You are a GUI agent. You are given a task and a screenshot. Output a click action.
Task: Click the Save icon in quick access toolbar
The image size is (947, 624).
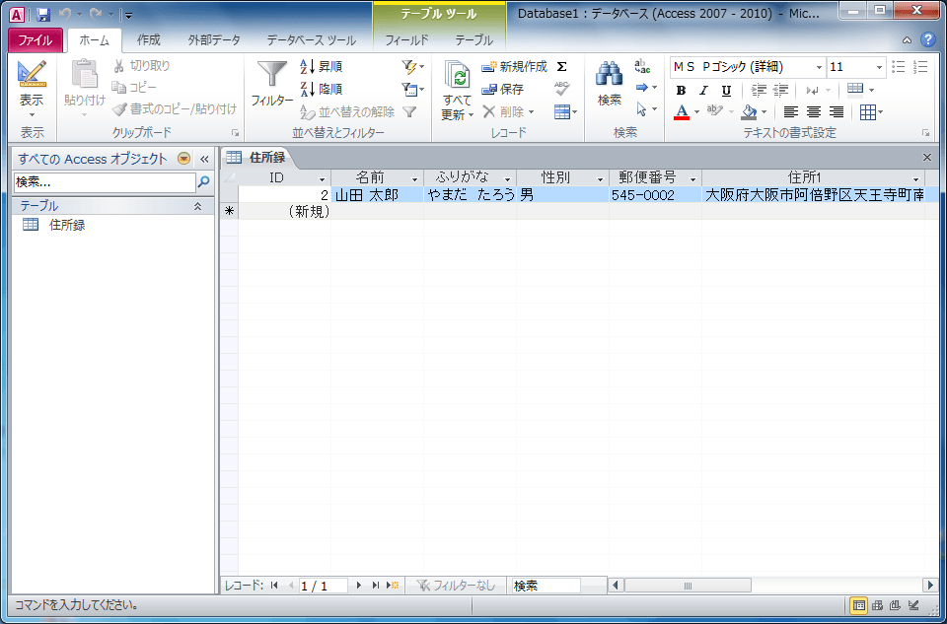[42, 15]
